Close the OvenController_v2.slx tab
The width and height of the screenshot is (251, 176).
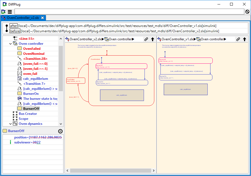coord(42,18)
